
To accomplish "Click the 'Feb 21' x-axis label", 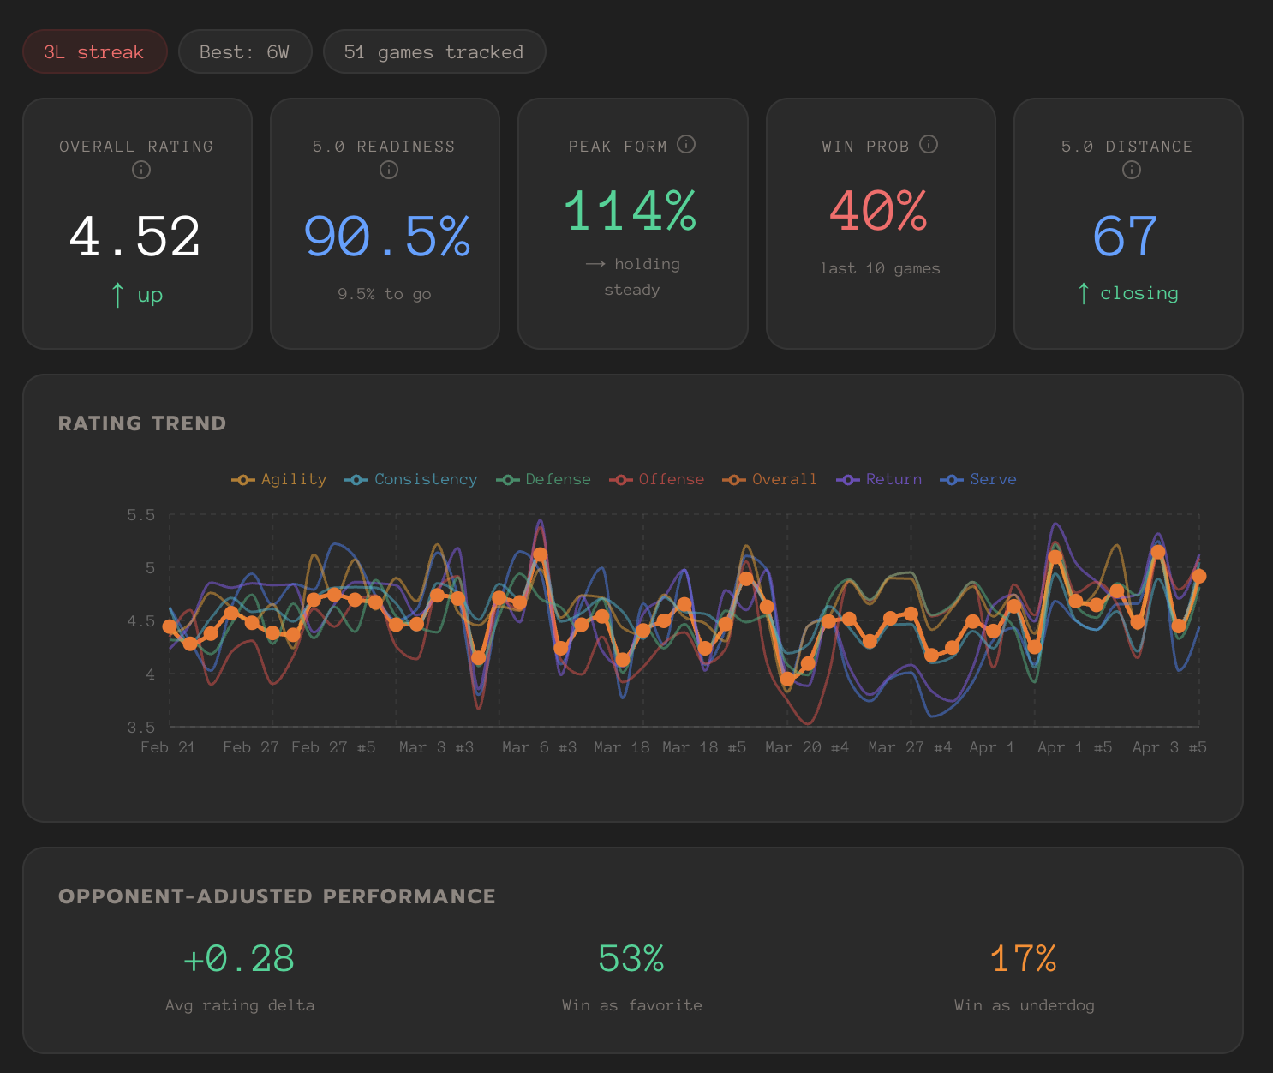I will pos(168,747).
